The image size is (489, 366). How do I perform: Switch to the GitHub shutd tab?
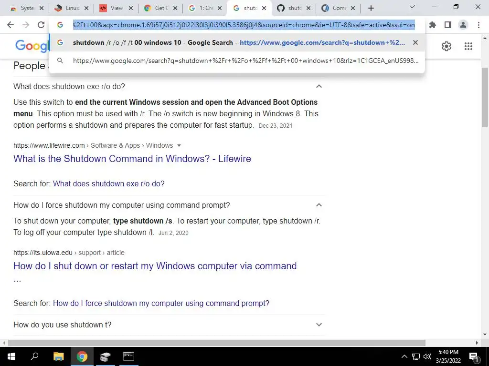tap(294, 8)
